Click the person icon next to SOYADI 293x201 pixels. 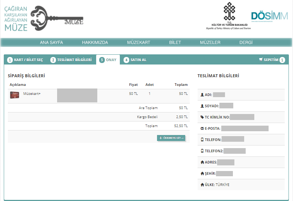(x=202, y=106)
